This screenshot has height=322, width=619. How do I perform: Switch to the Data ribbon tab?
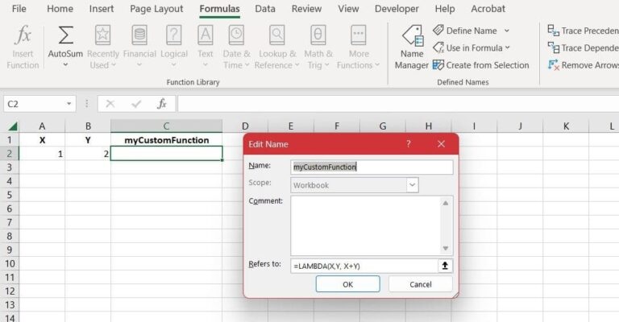pos(264,9)
